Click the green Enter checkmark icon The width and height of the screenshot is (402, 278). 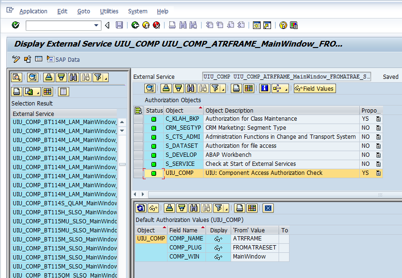point(16,25)
